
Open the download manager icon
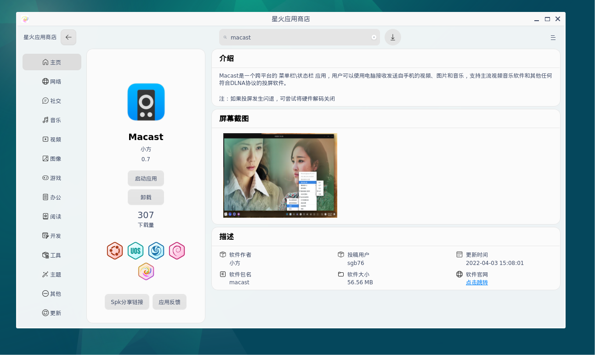point(393,37)
